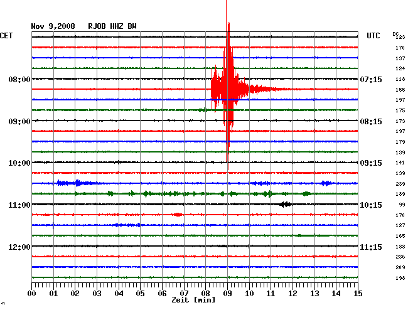The width and height of the screenshot is (408, 310).
Task: Click the UTC timezone label
Action: [x=373, y=36]
